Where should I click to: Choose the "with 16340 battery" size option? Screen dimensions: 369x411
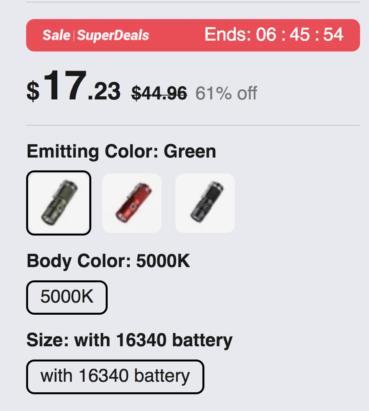[x=115, y=377]
